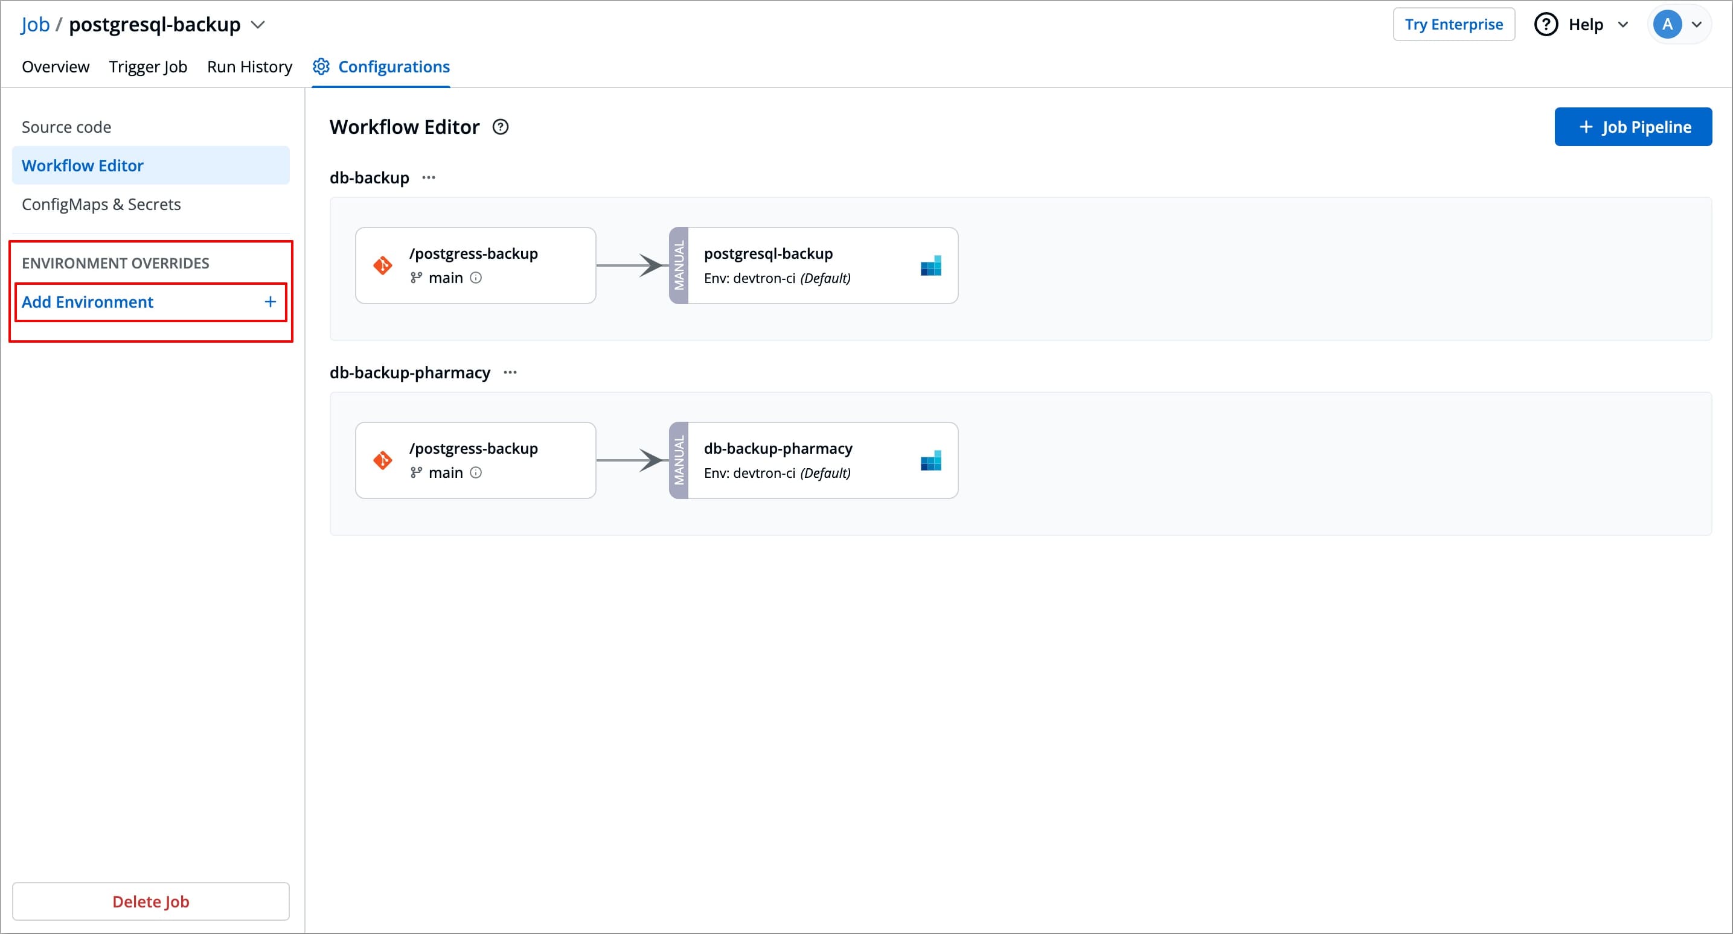Viewport: 1733px width, 934px height.
Task: Switch to the Run History tab
Action: click(249, 66)
